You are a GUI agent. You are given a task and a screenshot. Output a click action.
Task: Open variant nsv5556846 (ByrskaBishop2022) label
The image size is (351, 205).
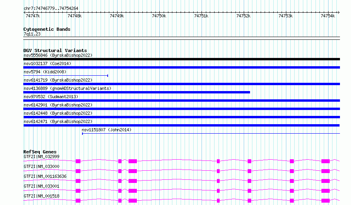pyautogui.click(x=58, y=55)
